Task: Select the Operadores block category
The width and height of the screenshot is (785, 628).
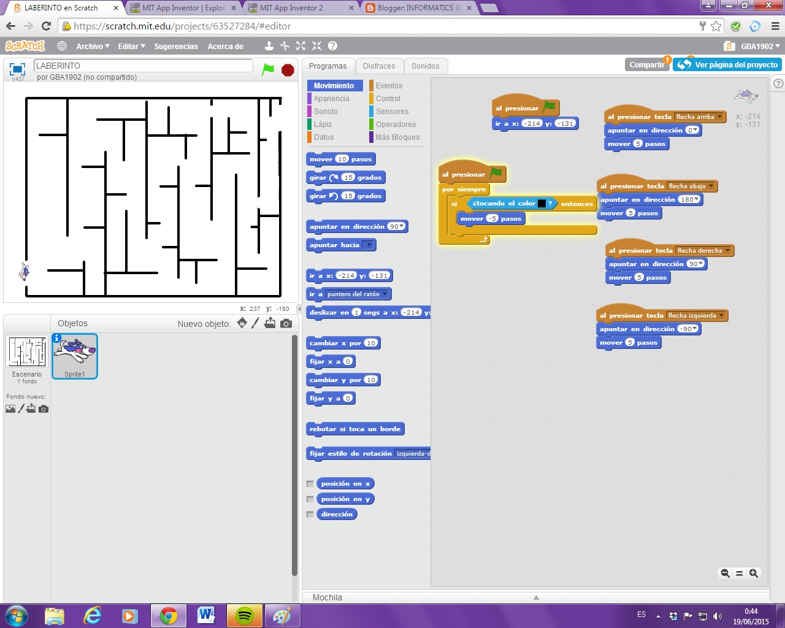Action: pyautogui.click(x=396, y=124)
